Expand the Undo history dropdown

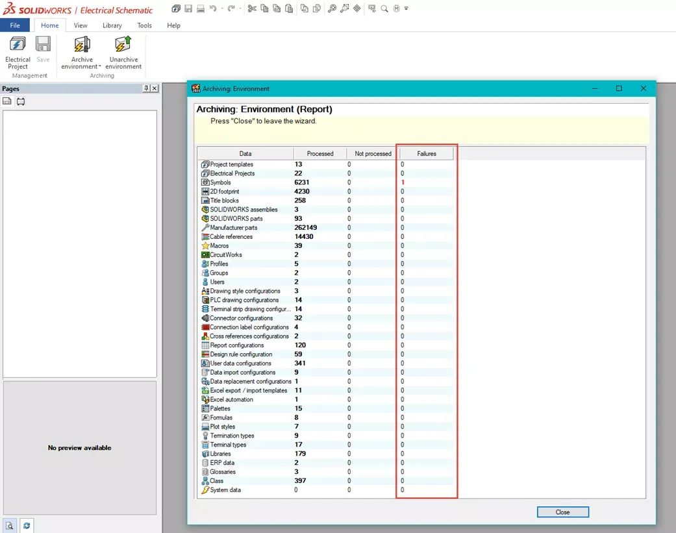pos(222,8)
